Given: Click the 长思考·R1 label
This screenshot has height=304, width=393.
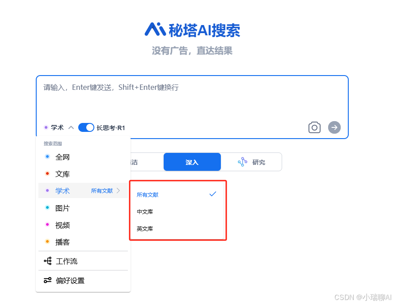Looking at the screenshot, I should pyautogui.click(x=111, y=128).
